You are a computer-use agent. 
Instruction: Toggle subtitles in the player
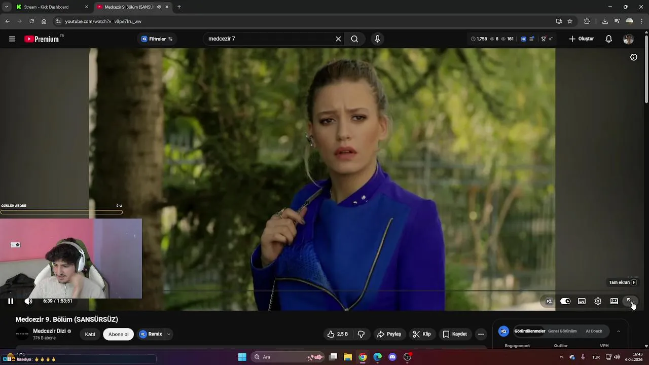pyautogui.click(x=582, y=301)
